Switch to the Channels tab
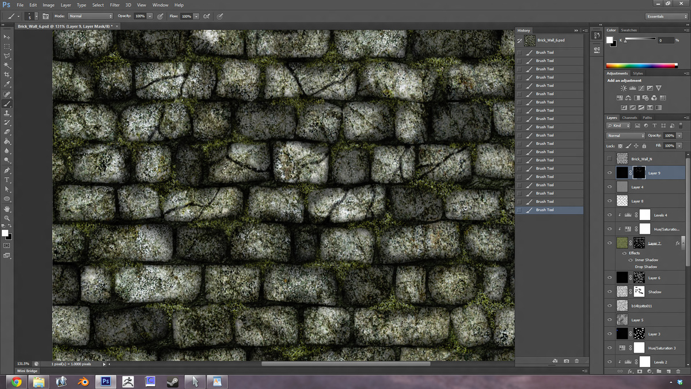 (x=630, y=117)
